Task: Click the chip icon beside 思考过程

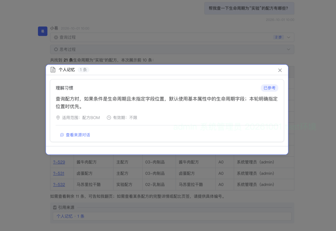Action: 56,49
